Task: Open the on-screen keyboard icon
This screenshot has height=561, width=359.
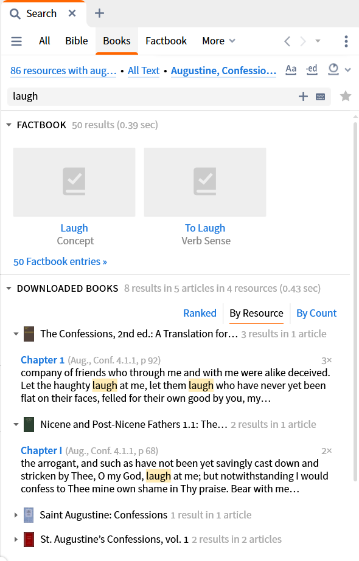Action: pyautogui.click(x=320, y=96)
